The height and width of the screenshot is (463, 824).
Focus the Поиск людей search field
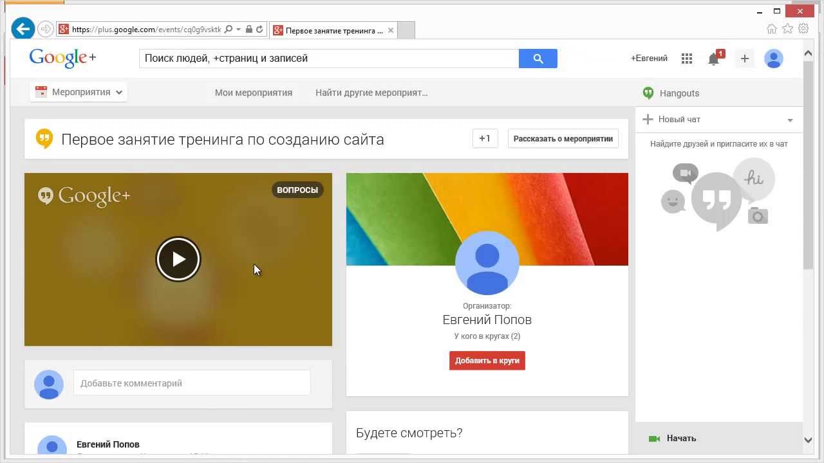coord(329,59)
